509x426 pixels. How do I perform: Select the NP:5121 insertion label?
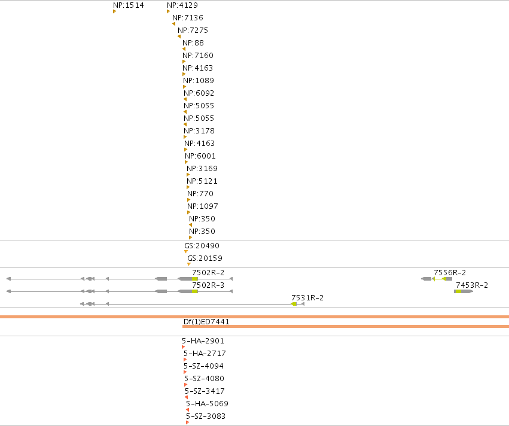(202, 181)
